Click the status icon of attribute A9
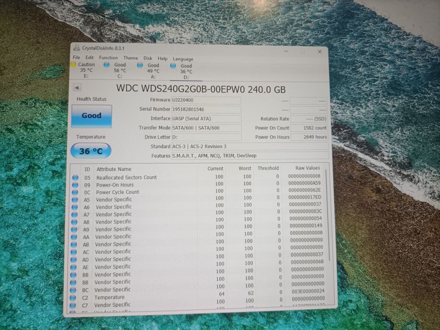The image size is (440, 330). (x=74, y=229)
